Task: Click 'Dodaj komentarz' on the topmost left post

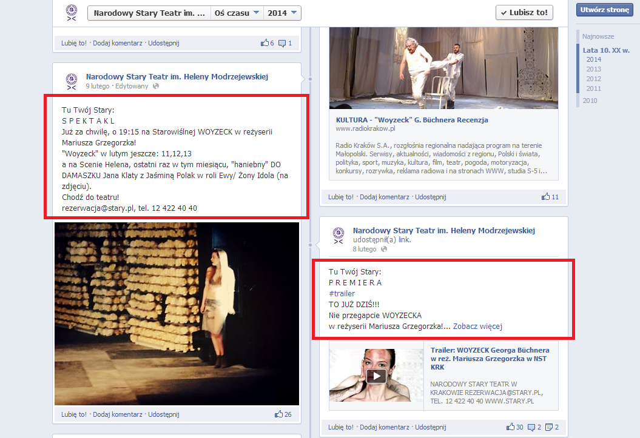Action: 118,43
